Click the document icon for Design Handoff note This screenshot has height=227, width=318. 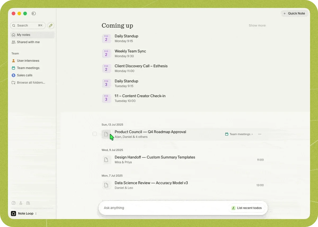[x=106, y=160]
